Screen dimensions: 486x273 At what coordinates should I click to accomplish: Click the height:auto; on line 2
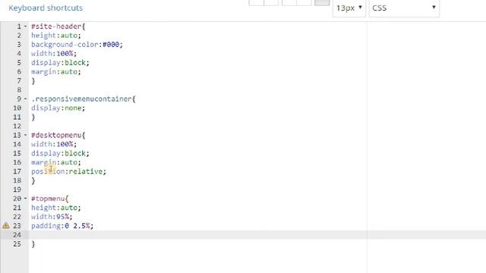55,36
